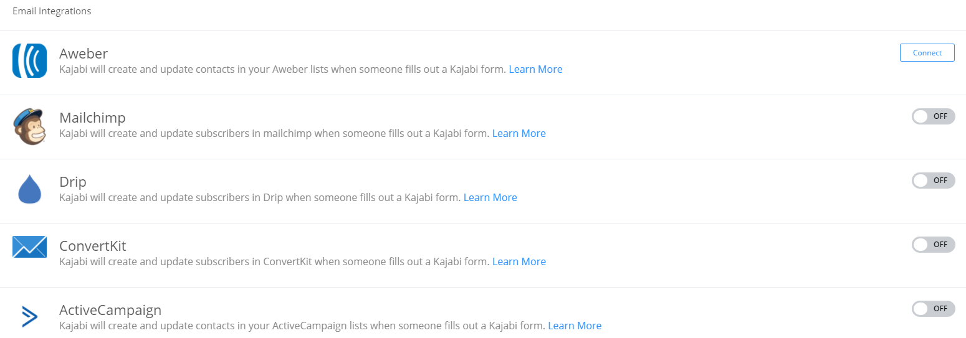Click the Mailchimp integration title
Image resolution: width=966 pixels, height=338 pixels.
[92, 118]
